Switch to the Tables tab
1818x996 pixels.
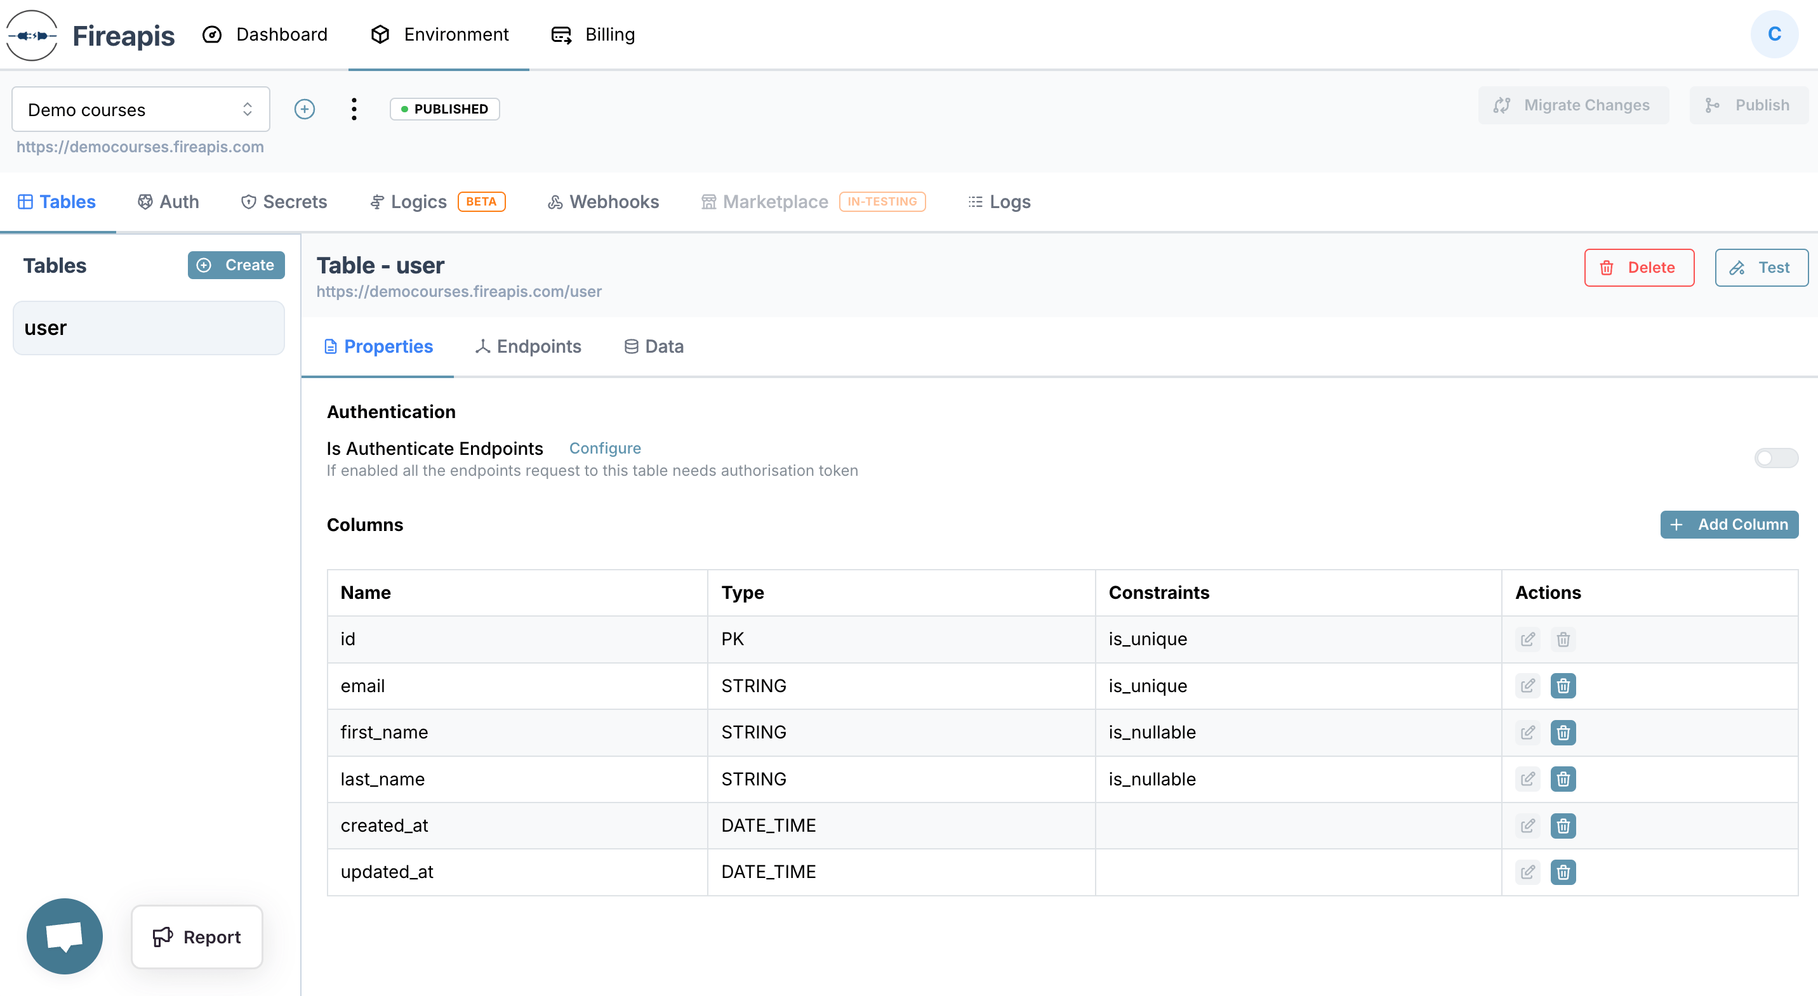coord(56,202)
